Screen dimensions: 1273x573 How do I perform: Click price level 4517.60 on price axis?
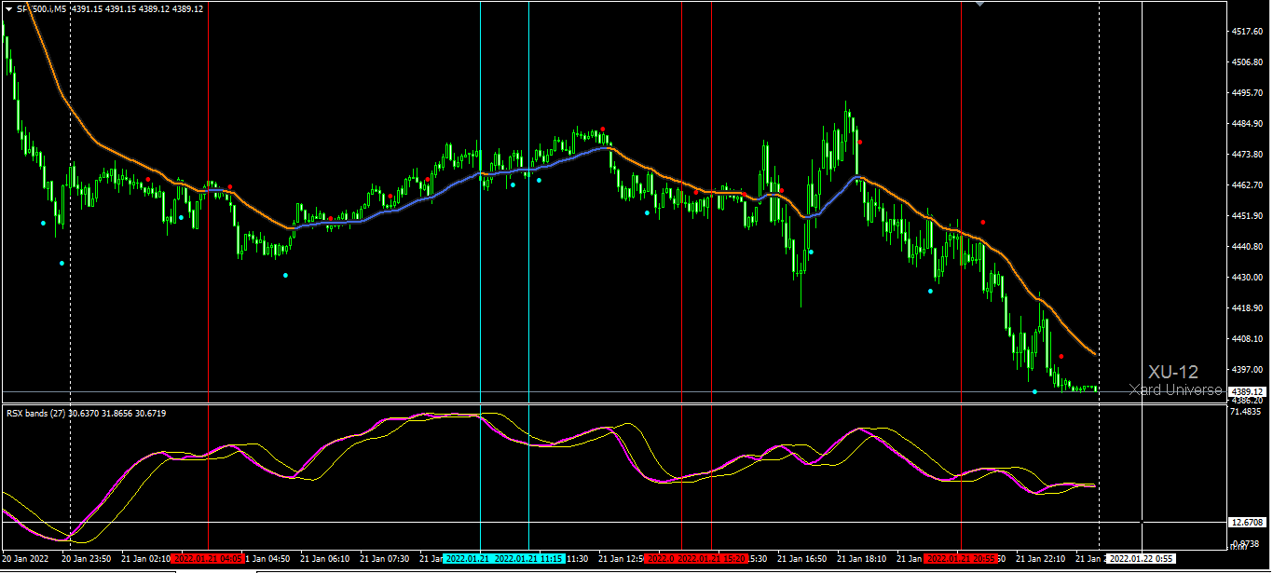coord(1247,32)
